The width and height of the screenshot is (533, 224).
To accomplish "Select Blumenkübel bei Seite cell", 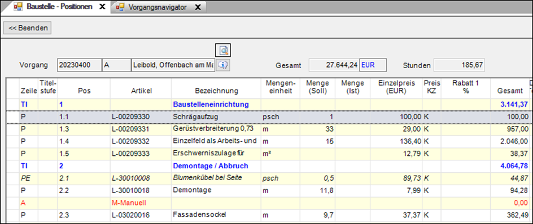I will (216, 178).
